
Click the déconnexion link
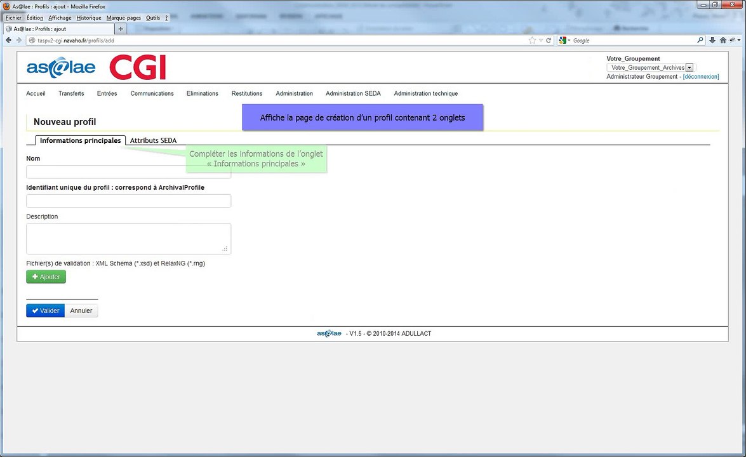point(701,77)
